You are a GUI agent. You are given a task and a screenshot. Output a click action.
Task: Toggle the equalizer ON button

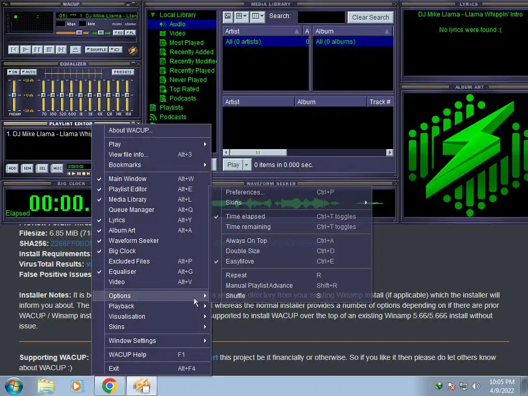pos(13,72)
